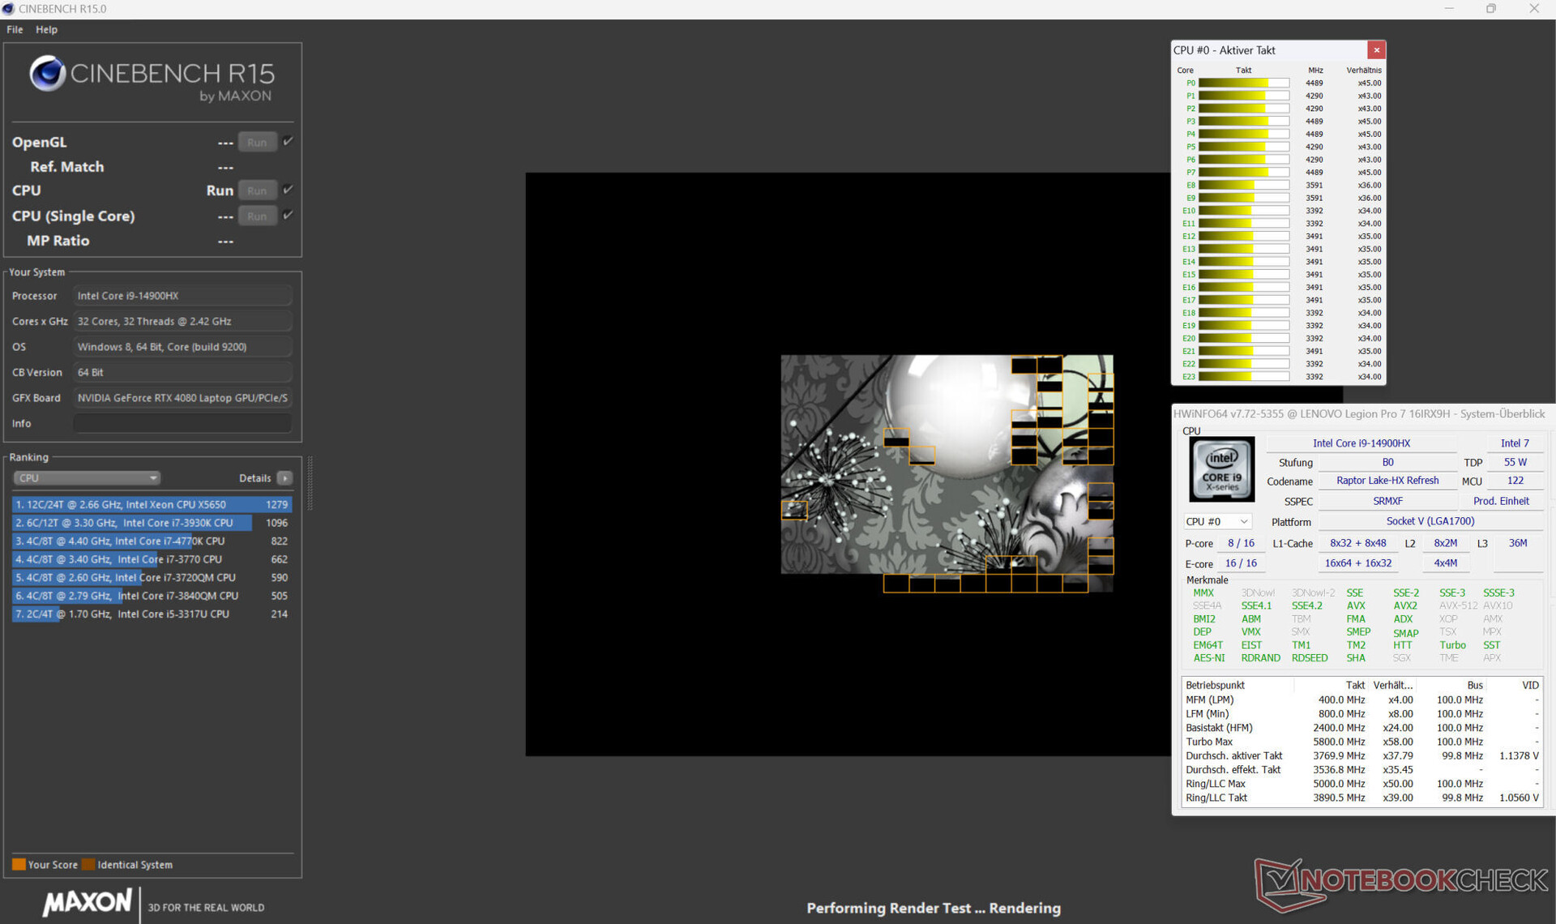Click the Cores x GHz field

tap(182, 321)
